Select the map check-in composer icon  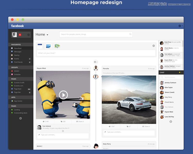pyautogui.click(x=57, y=46)
